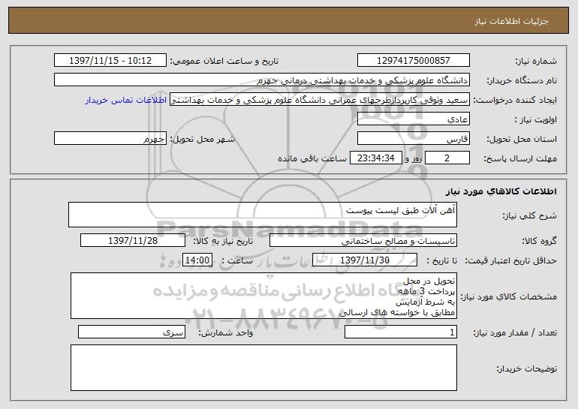Click the line مطابق با خواسته های ارسالی
The height and width of the screenshot is (409, 578).
tap(397, 312)
